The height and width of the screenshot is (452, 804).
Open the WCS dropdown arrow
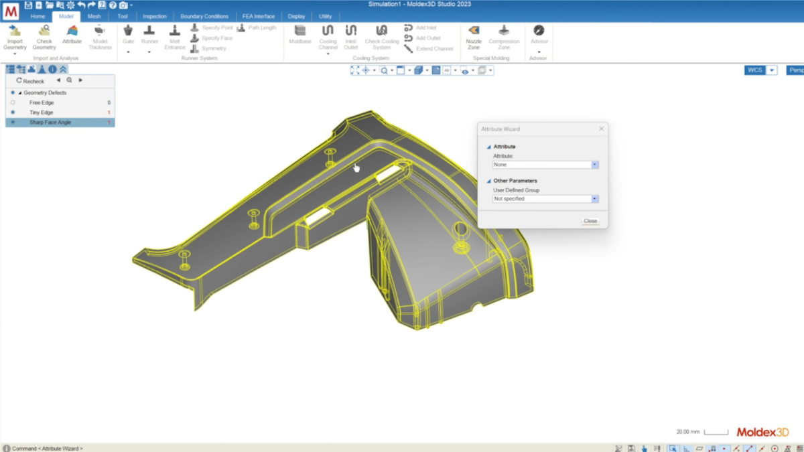click(773, 70)
